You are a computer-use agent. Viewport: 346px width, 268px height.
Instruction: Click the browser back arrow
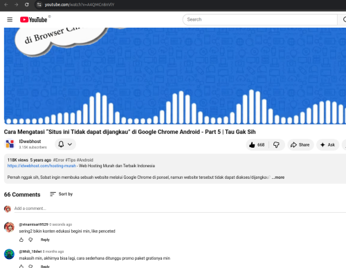coord(6,5)
